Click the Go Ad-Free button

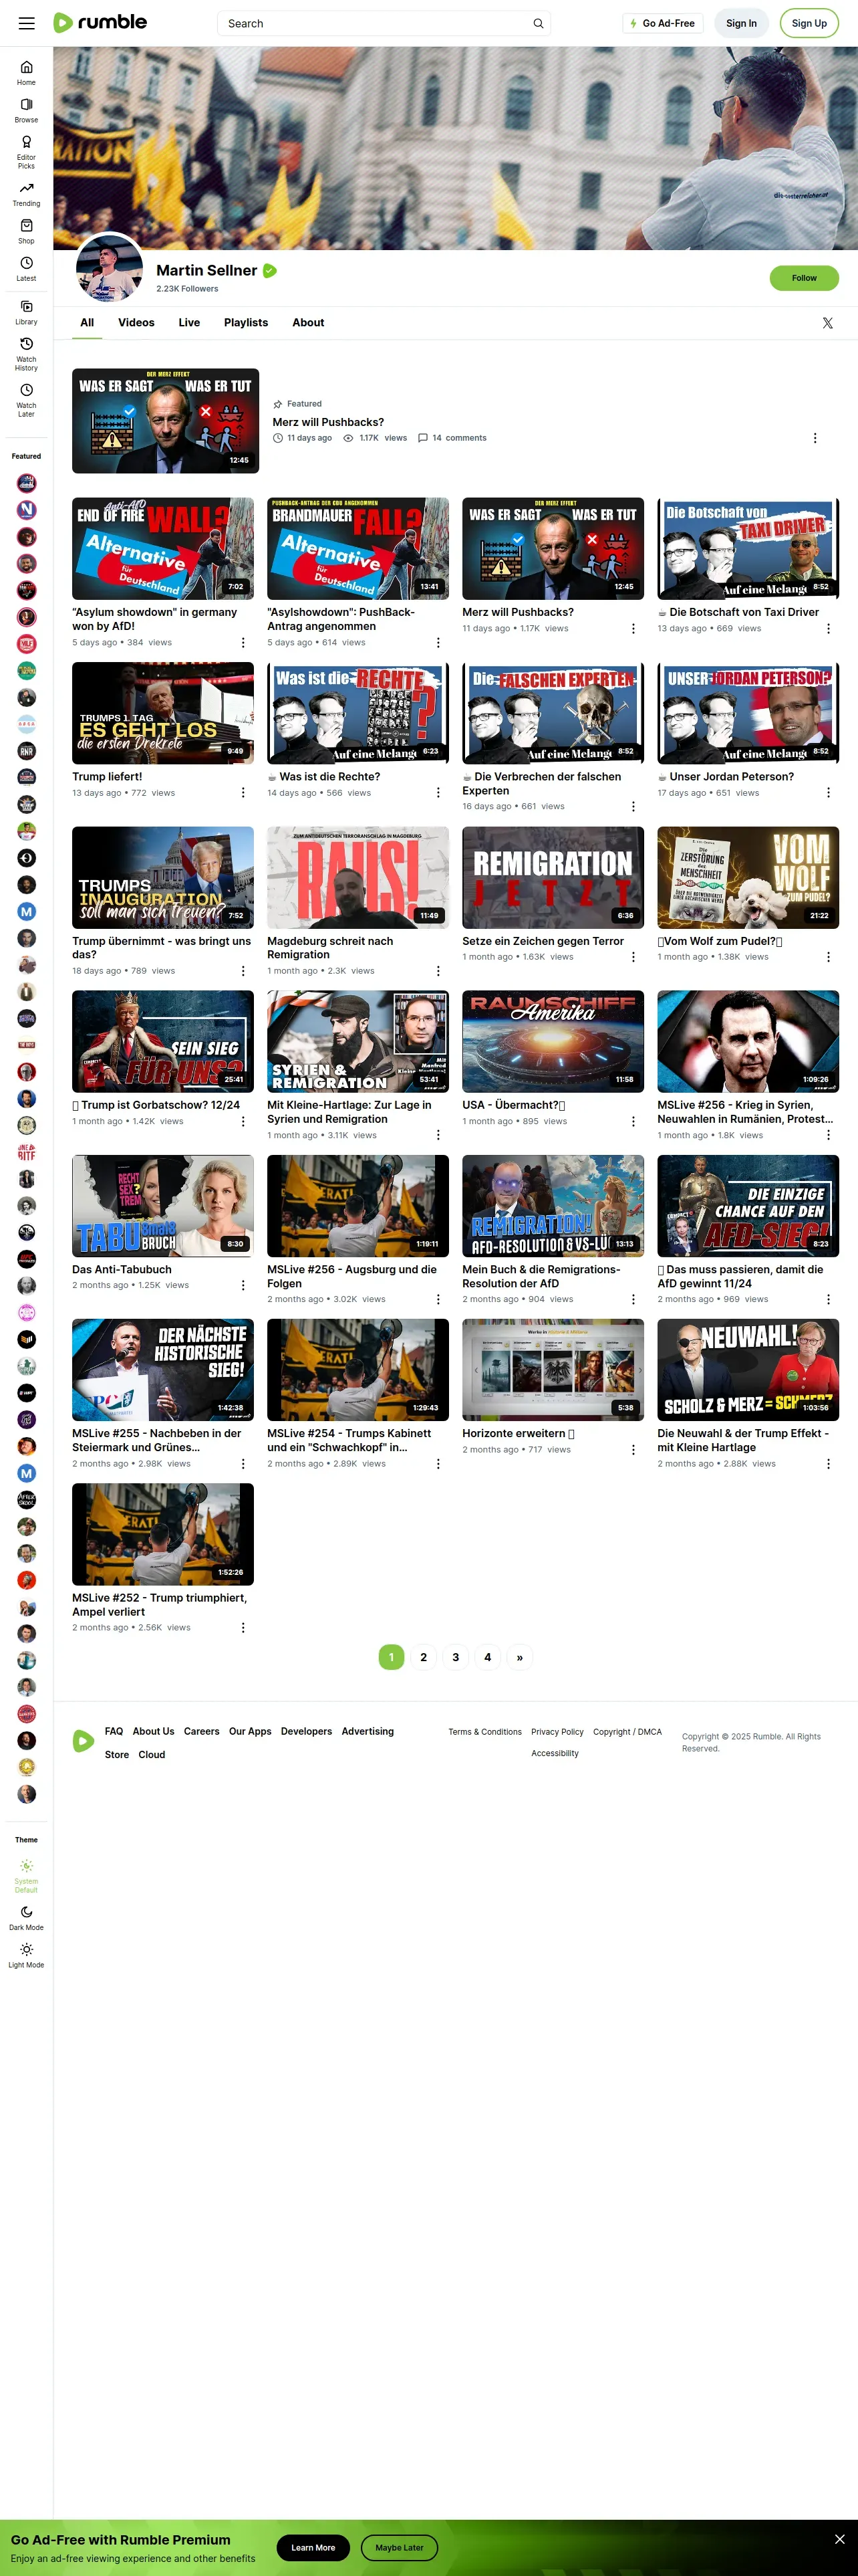coord(662,23)
